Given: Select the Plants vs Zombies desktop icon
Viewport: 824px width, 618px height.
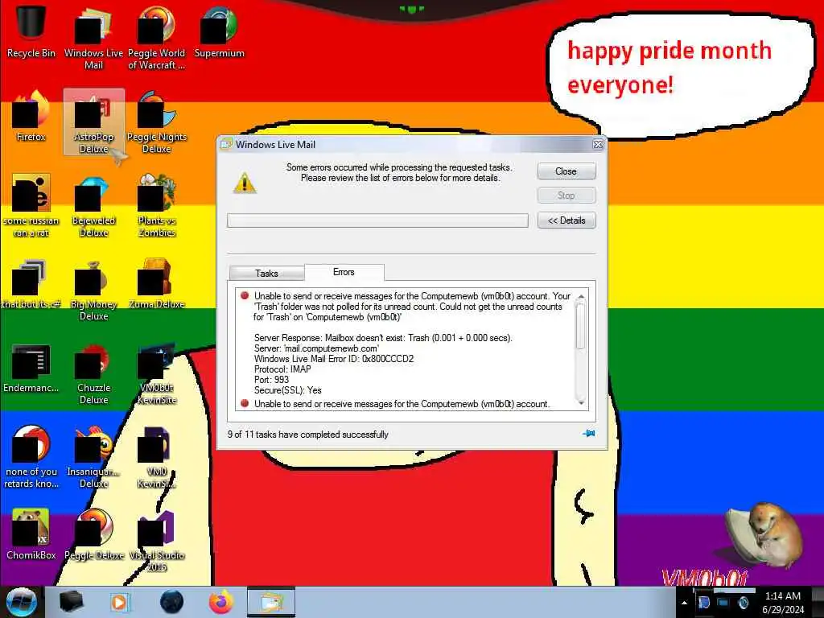Looking at the screenshot, I should [157, 206].
